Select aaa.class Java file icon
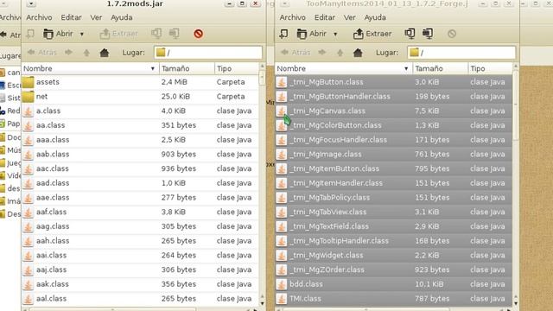 pyautogui.click(x=29, y=140)
